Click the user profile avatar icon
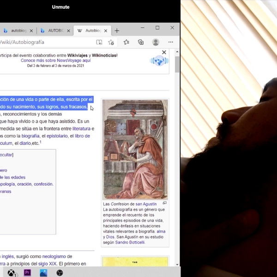The height and width of the screenshot is (277, 277). (x=156, y=42)
